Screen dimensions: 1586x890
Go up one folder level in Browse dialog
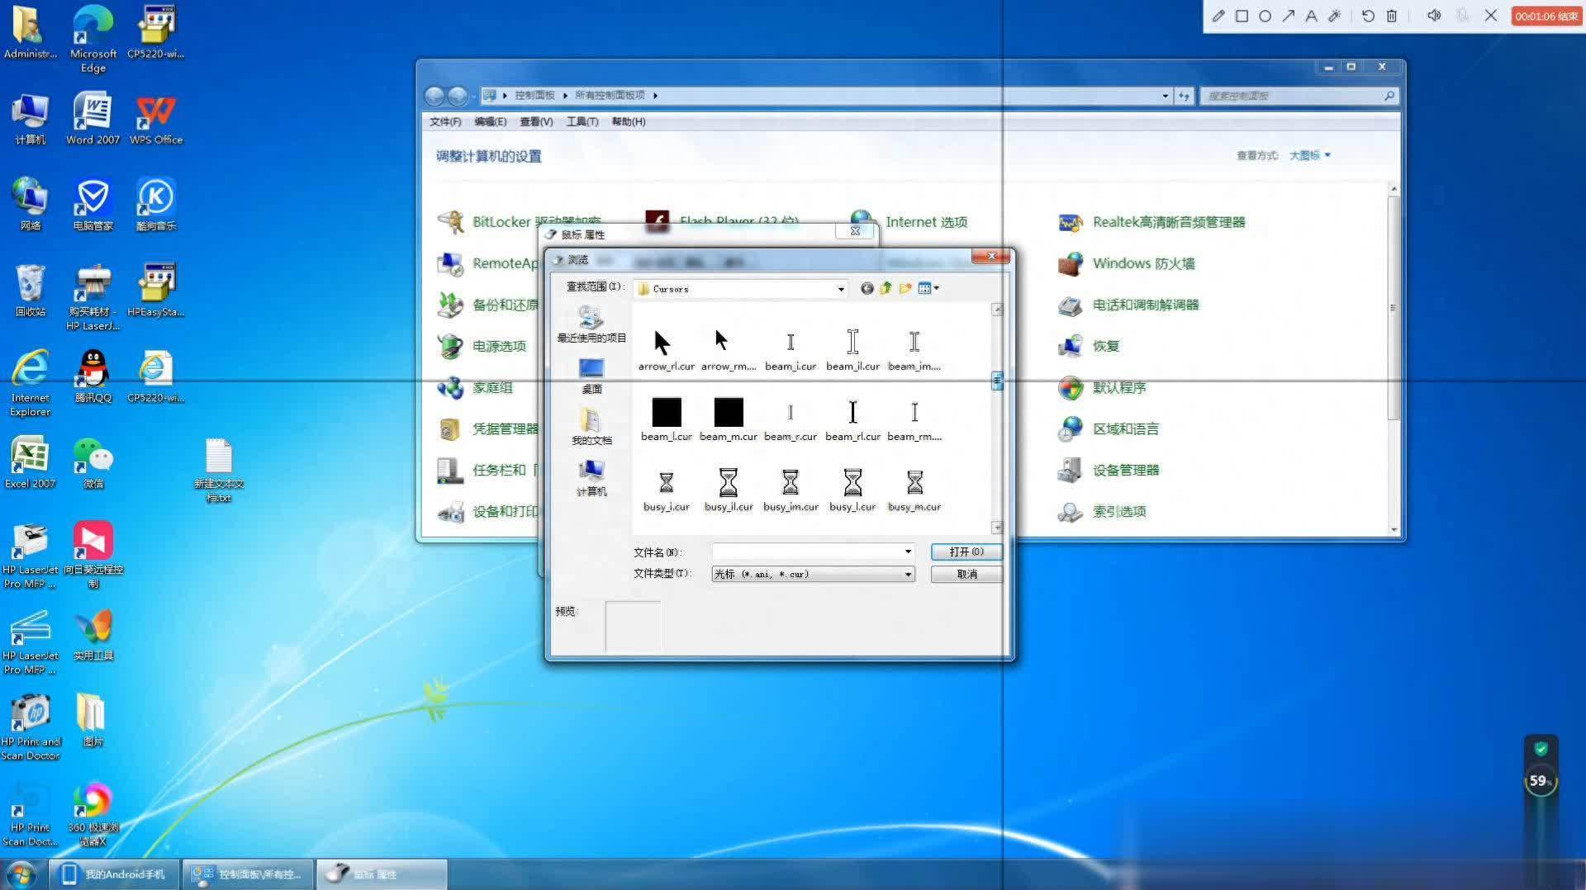pos(886,288)
